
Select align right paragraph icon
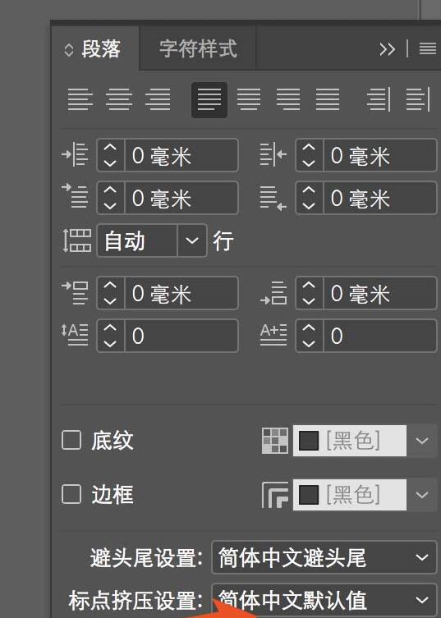coord(158,99)
